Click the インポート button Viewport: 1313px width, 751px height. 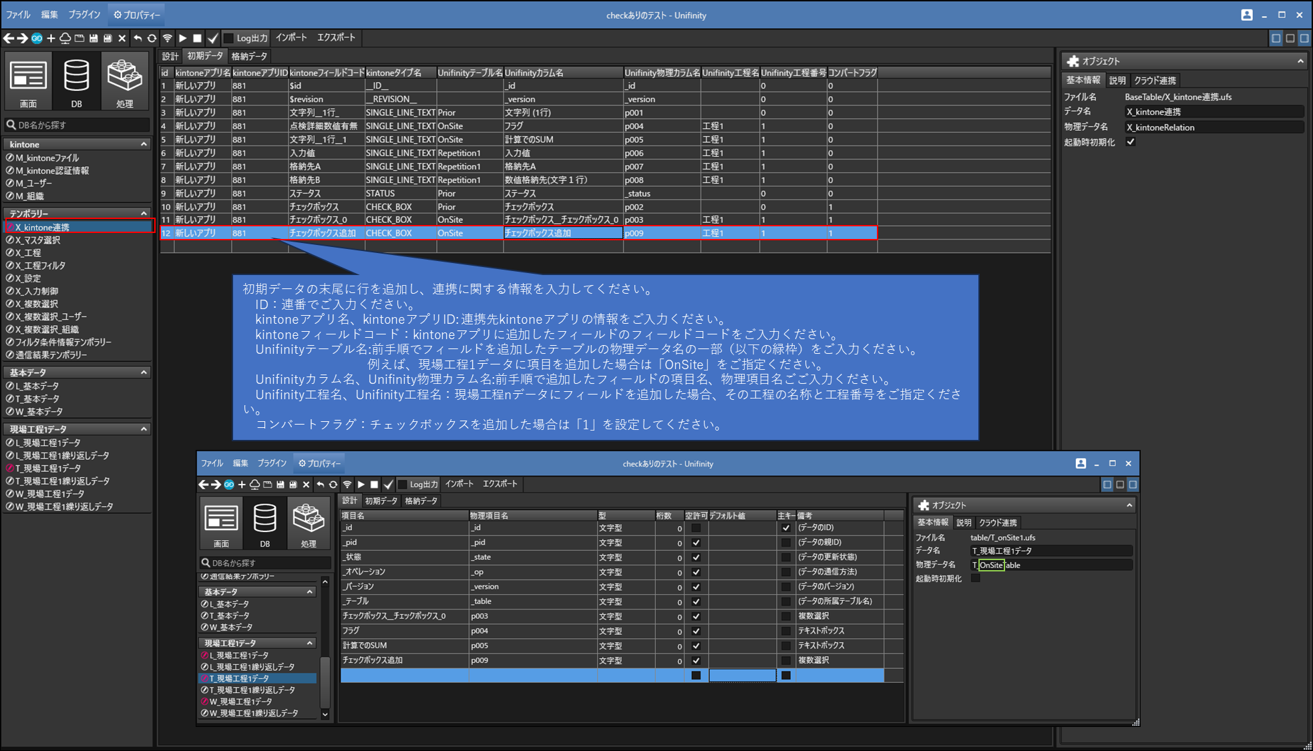point(291,38)
